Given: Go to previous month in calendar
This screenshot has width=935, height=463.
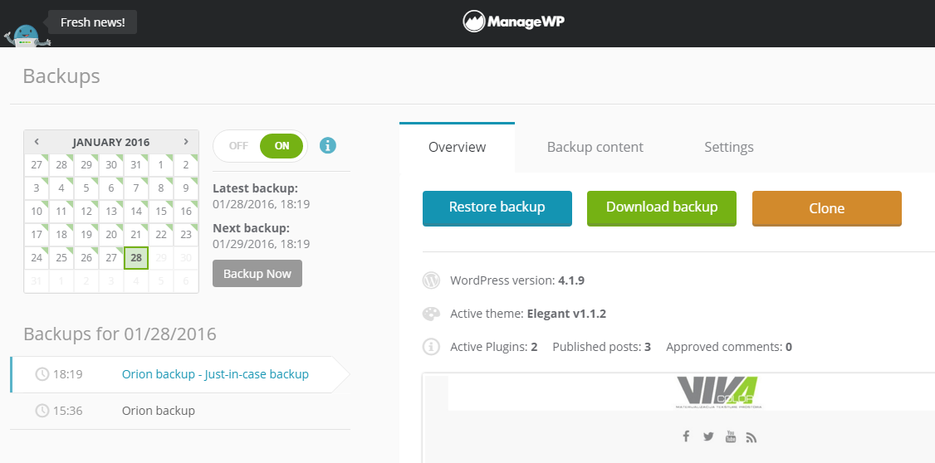Looking at the screenshot, I should (37, 142).
